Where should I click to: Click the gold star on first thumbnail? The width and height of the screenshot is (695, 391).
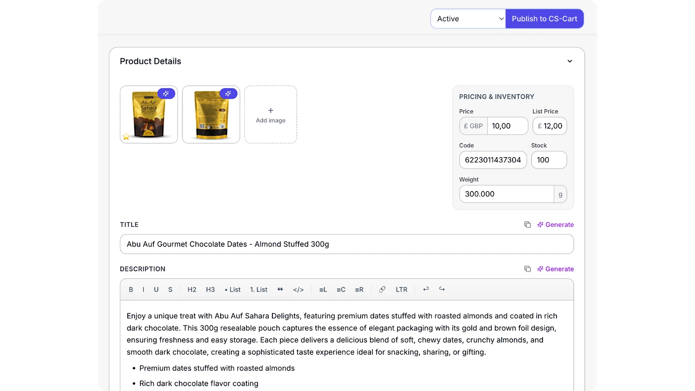click(x=126, y=137)
